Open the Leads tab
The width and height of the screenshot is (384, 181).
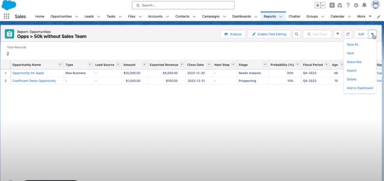click(89, 16)
